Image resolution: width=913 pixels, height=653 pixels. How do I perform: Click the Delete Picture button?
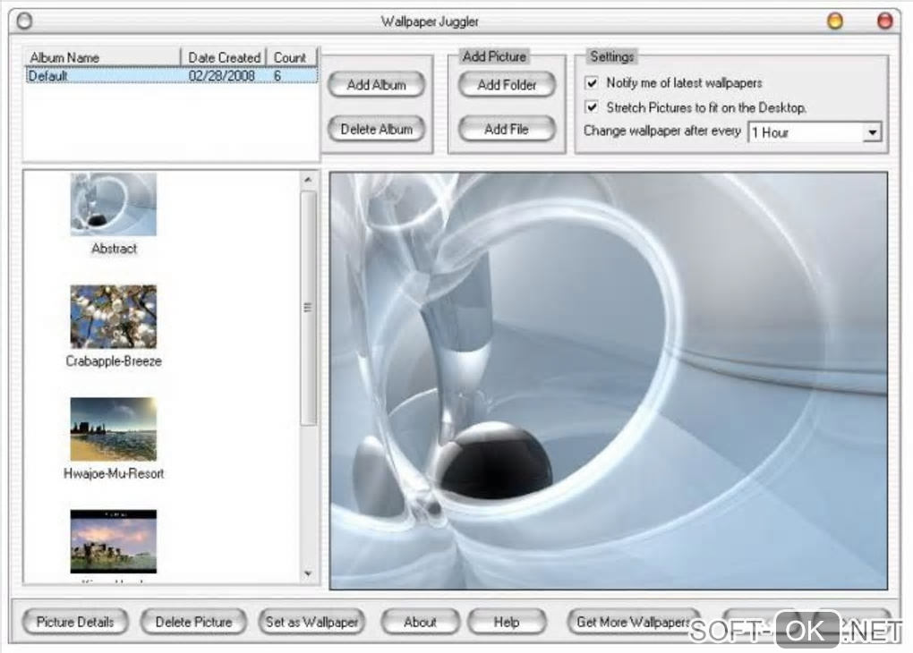pos(193,623)
